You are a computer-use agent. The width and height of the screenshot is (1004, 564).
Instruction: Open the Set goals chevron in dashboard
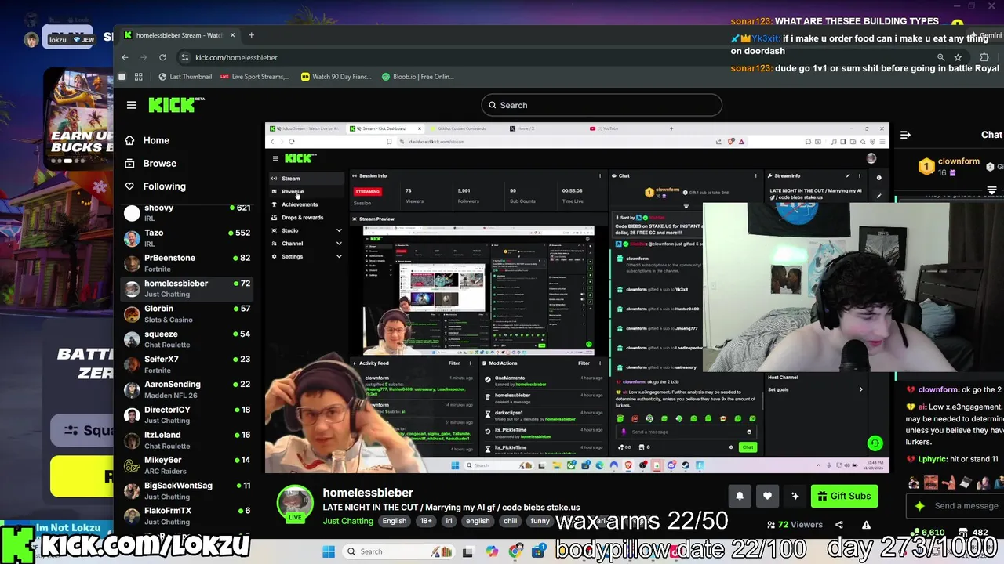point(860,389)
